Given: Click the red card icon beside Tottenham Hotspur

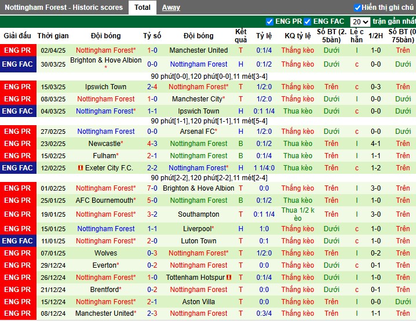Looking at the screenshot, I should (x=229, y=278).
